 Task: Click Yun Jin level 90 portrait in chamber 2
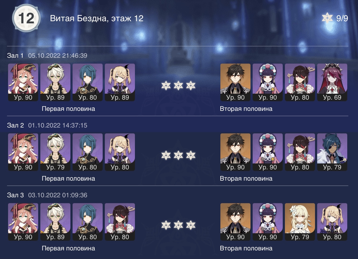[x=268, y=152]
